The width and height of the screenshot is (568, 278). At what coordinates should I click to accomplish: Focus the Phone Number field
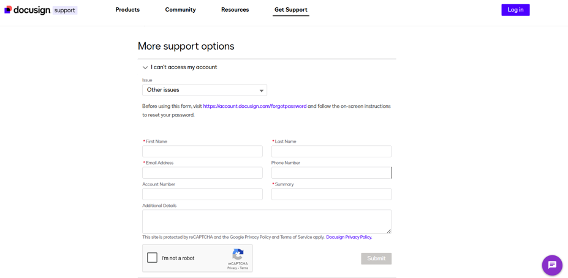click(x=331, y=173)
